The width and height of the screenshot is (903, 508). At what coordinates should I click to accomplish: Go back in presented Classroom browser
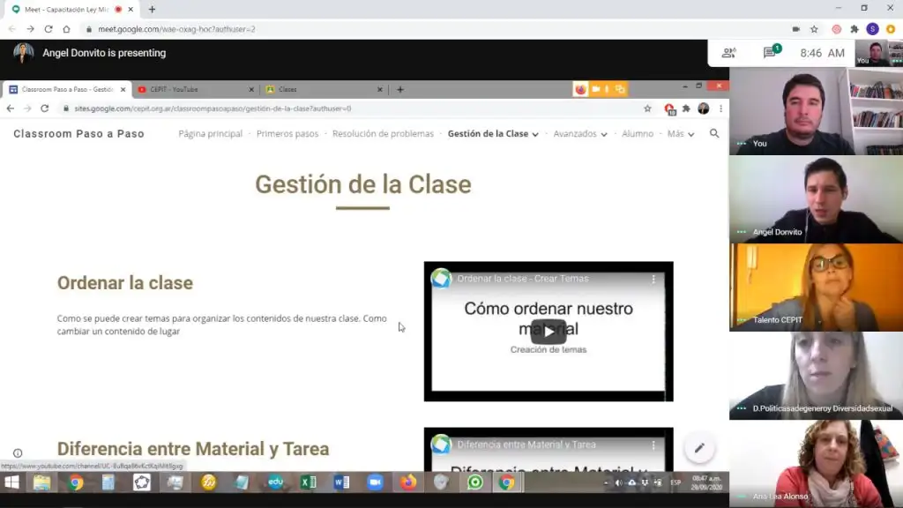11,108
